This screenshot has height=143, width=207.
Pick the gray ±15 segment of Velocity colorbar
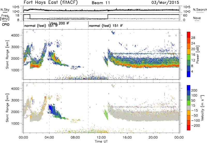click(189, 108)
